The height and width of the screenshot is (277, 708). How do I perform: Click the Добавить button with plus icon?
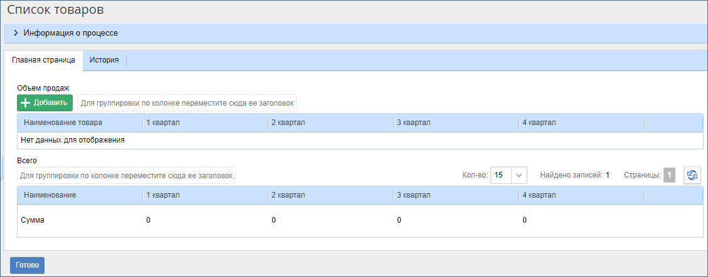pyautogui.click(x=45, y=103)
